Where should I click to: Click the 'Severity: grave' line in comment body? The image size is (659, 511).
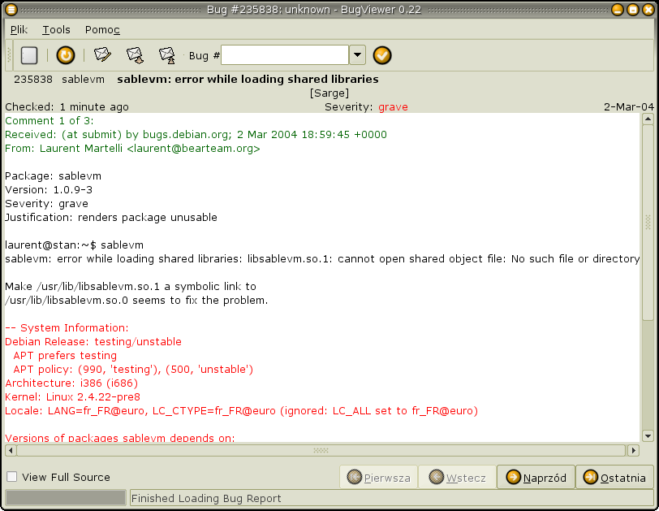tap(46, 204)
